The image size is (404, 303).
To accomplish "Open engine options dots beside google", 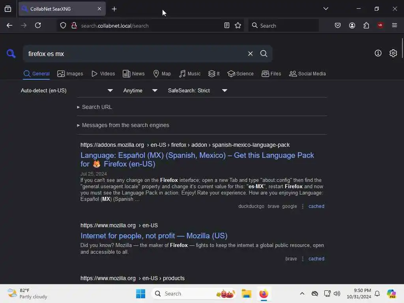I will coord(303,206).
